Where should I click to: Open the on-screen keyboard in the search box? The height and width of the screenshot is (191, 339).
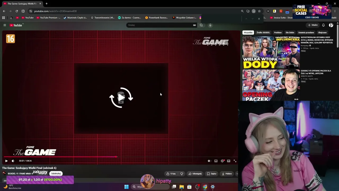coord(194,25)
